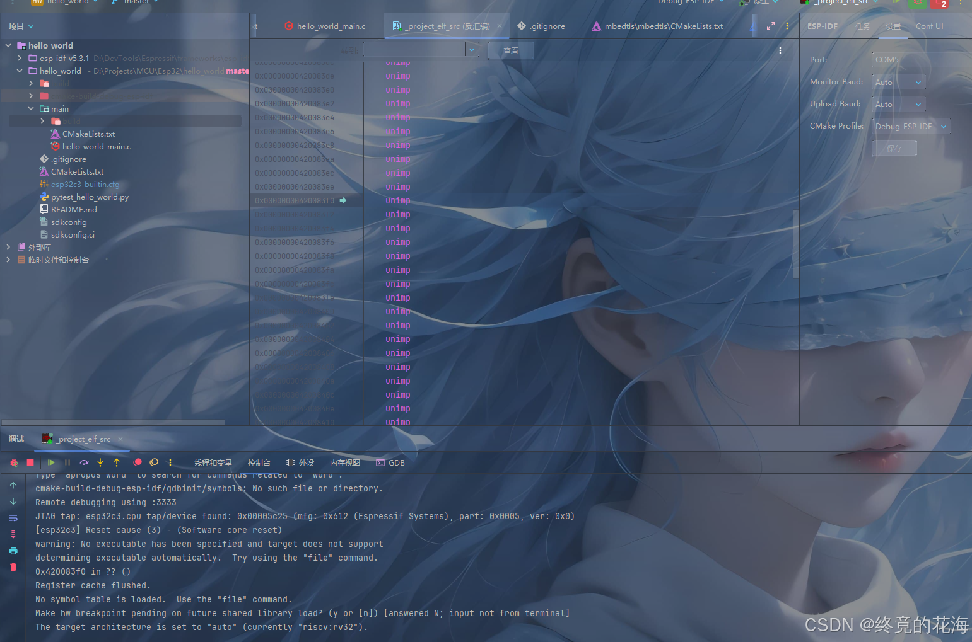Resume program with green play icon

[x=51, y=462]
